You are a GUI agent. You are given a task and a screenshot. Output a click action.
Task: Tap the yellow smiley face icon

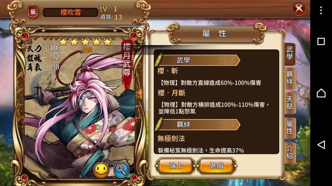101,170
